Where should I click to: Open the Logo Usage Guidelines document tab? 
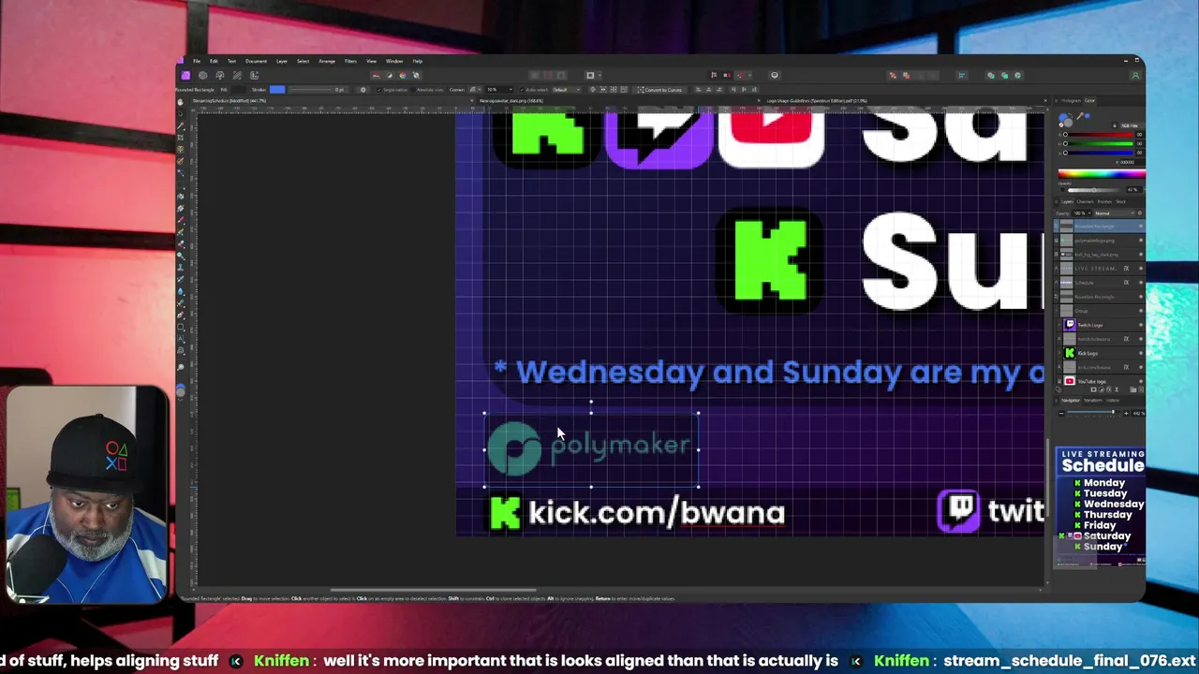point(817,100)
